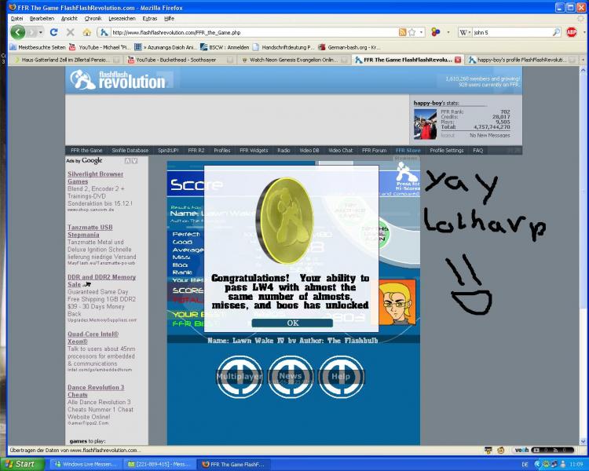This screenshot has width=589, height=471.
Task: Open FFR Widgets nav link
Action: pos(254,150)
